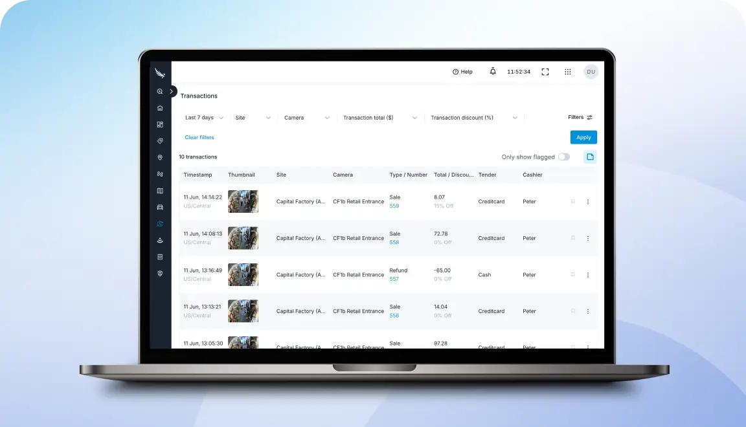746x427 pixels.
Task: Open the Last 7 days dropdown
Action: pos(204,118)
